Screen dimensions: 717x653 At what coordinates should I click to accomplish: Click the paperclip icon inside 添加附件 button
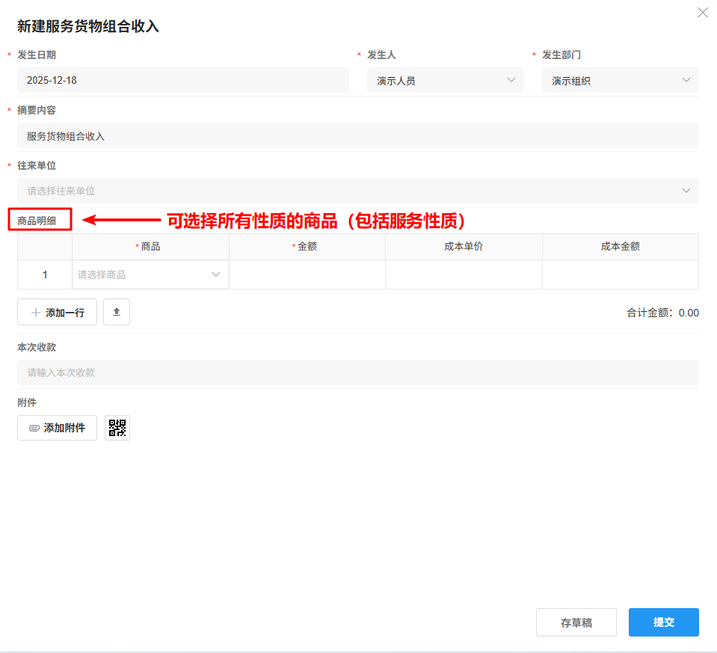34,427
